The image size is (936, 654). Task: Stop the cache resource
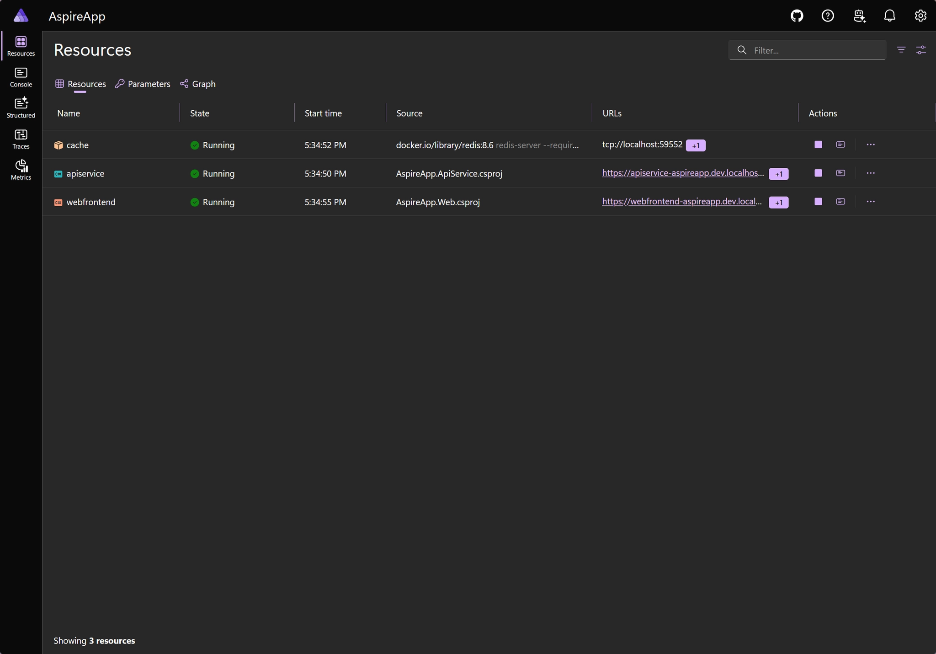point(819,145)
